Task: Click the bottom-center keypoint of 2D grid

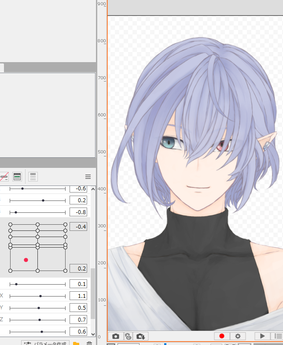Action: tap(37, 271)
